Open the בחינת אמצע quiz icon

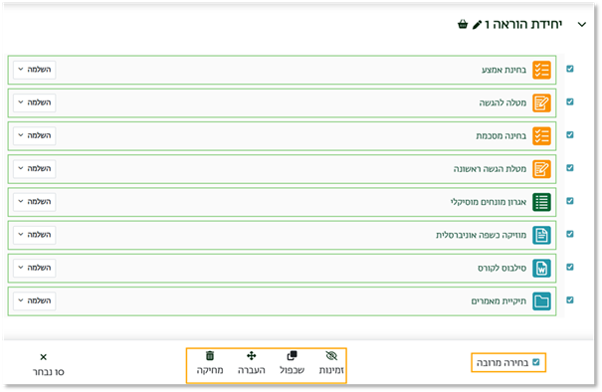point(541,70)
